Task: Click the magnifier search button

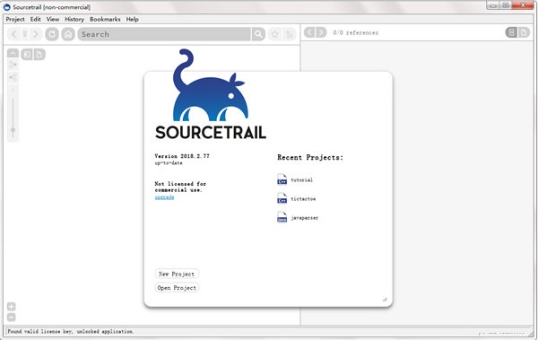Action: click(258, 34)
